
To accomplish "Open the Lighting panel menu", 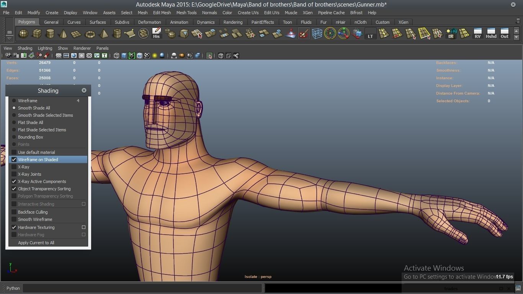I will pyautogui.click(x=45, y=48).
